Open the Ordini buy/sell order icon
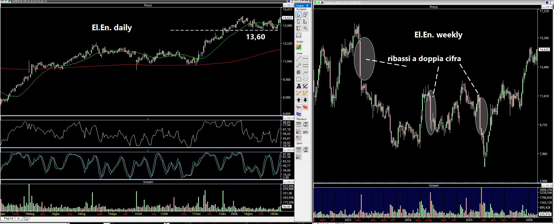The image size is (554, 224). point(299,47)
